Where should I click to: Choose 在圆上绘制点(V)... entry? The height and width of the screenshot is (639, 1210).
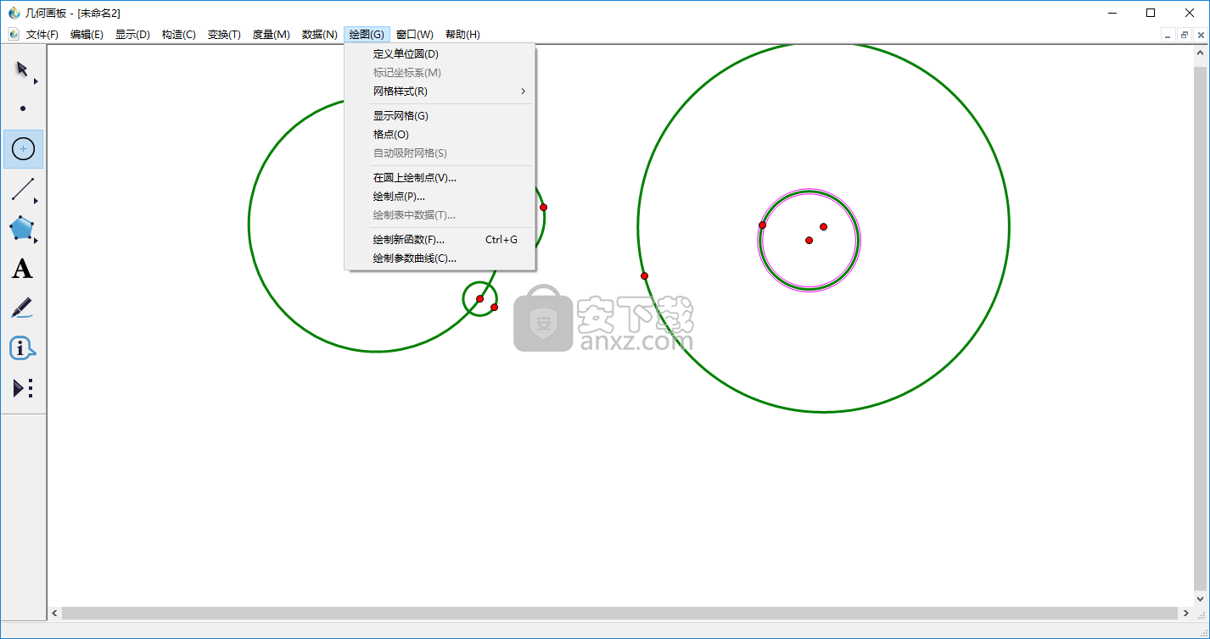click(440, 178)
